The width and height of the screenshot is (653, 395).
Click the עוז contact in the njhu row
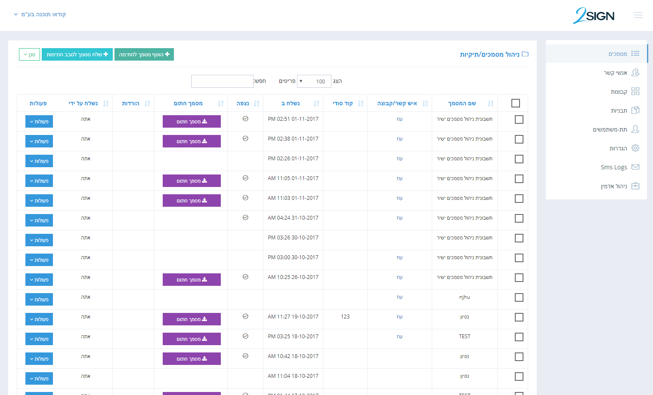pyautogui.click(x=399, y=297)
